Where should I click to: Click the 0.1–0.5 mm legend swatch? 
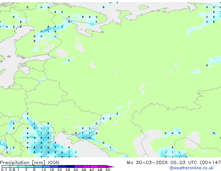point(6,166)
